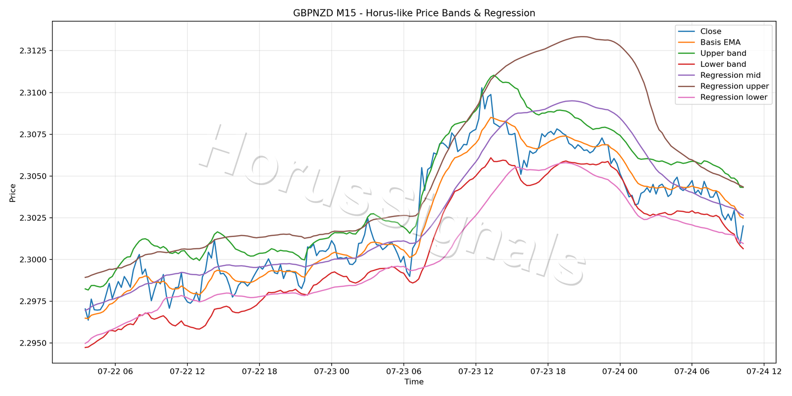Click y-axis tick value 2.3000
This screenshot has width=792, height=396.
point(34,260)
